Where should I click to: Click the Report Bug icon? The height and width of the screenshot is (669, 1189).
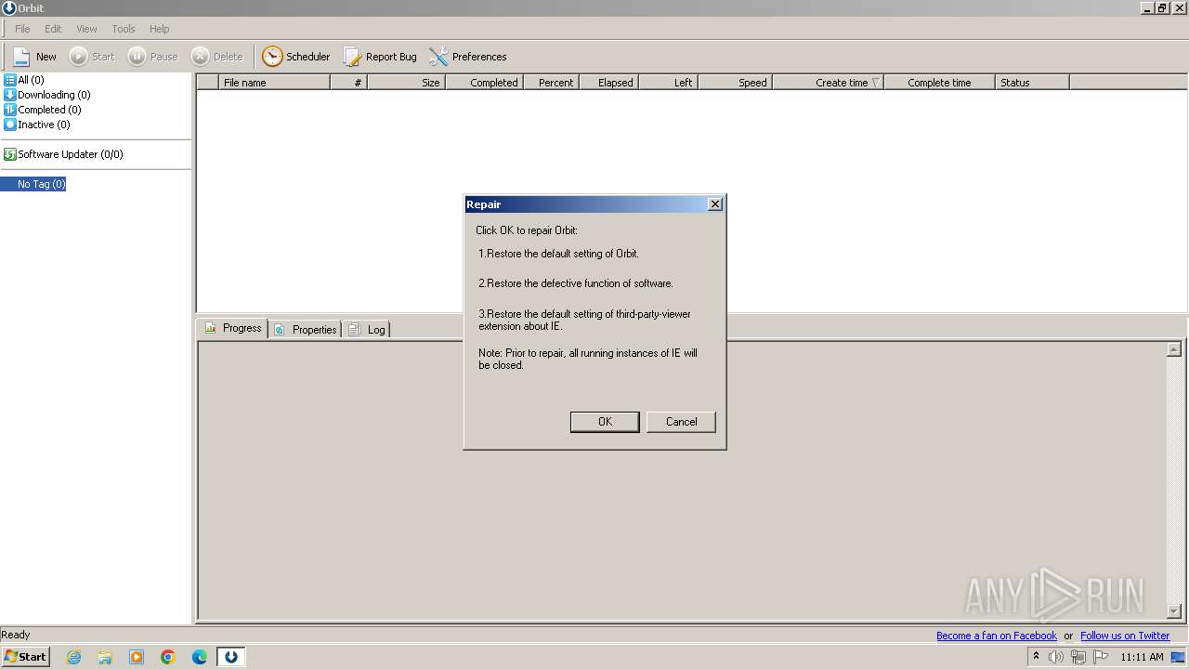point(352,57)
